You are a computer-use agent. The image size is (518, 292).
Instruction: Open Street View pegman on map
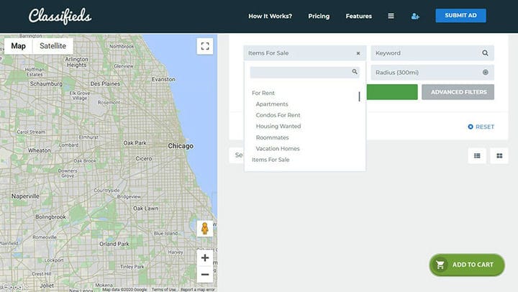[x=205, y=228]
